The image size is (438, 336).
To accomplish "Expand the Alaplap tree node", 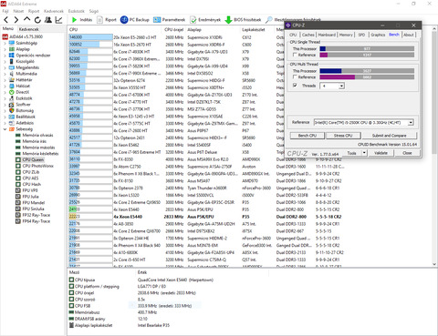I will pyautogui.click(x=5, y=49).
